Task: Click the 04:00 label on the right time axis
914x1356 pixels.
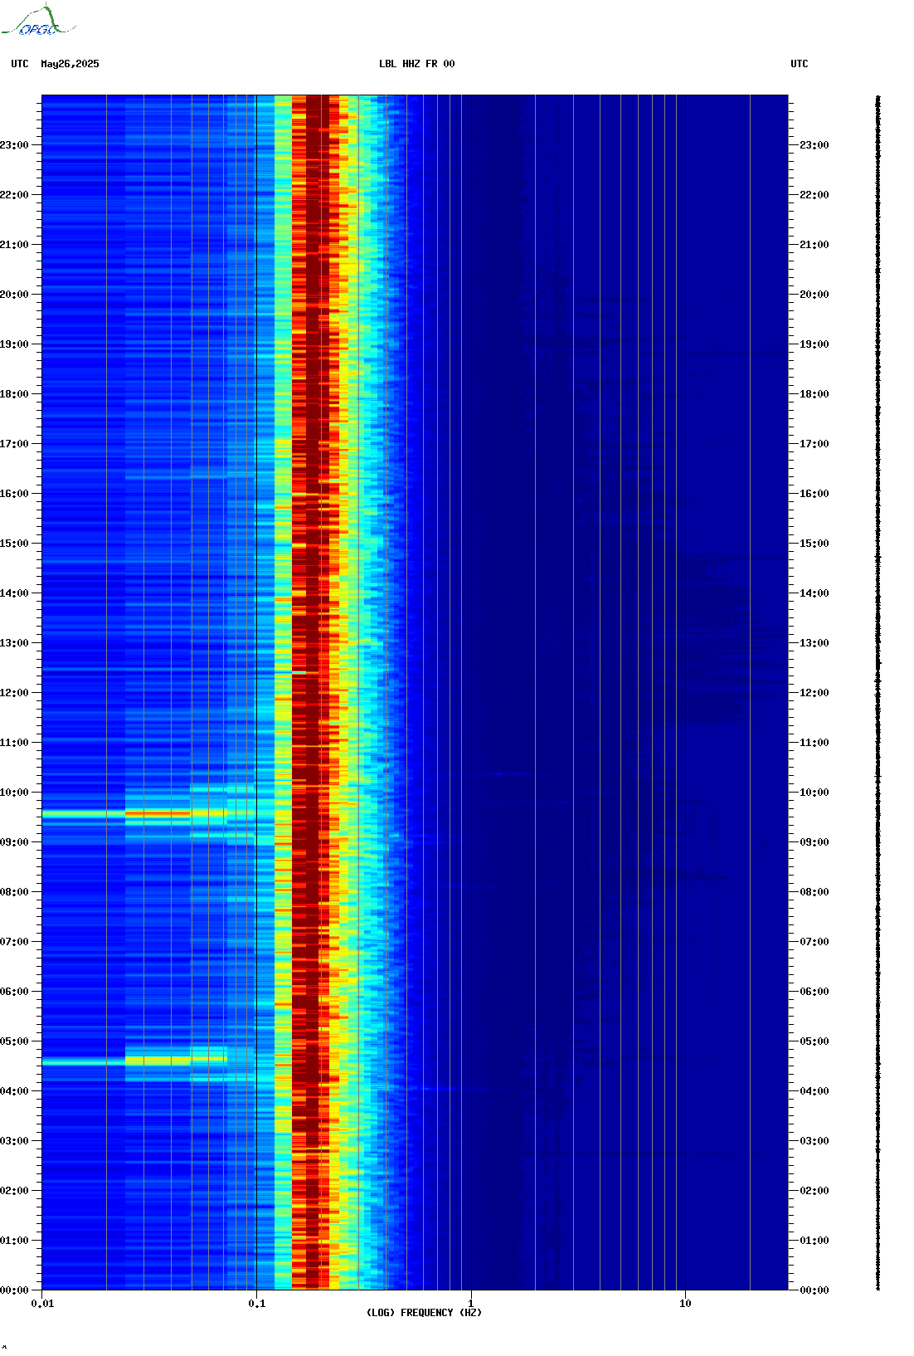Action: (814, 1091)
